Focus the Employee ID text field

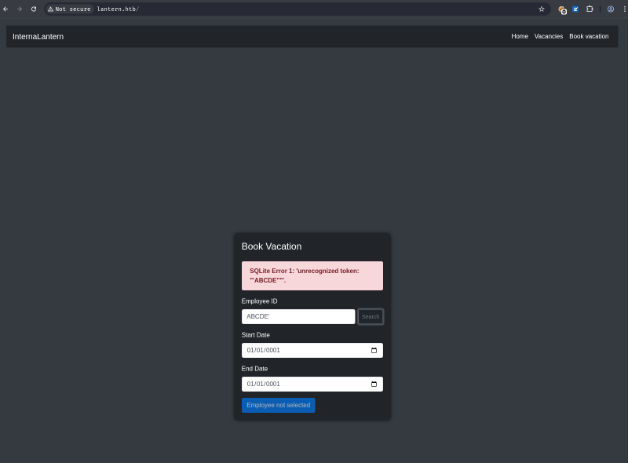coord(298,316)
